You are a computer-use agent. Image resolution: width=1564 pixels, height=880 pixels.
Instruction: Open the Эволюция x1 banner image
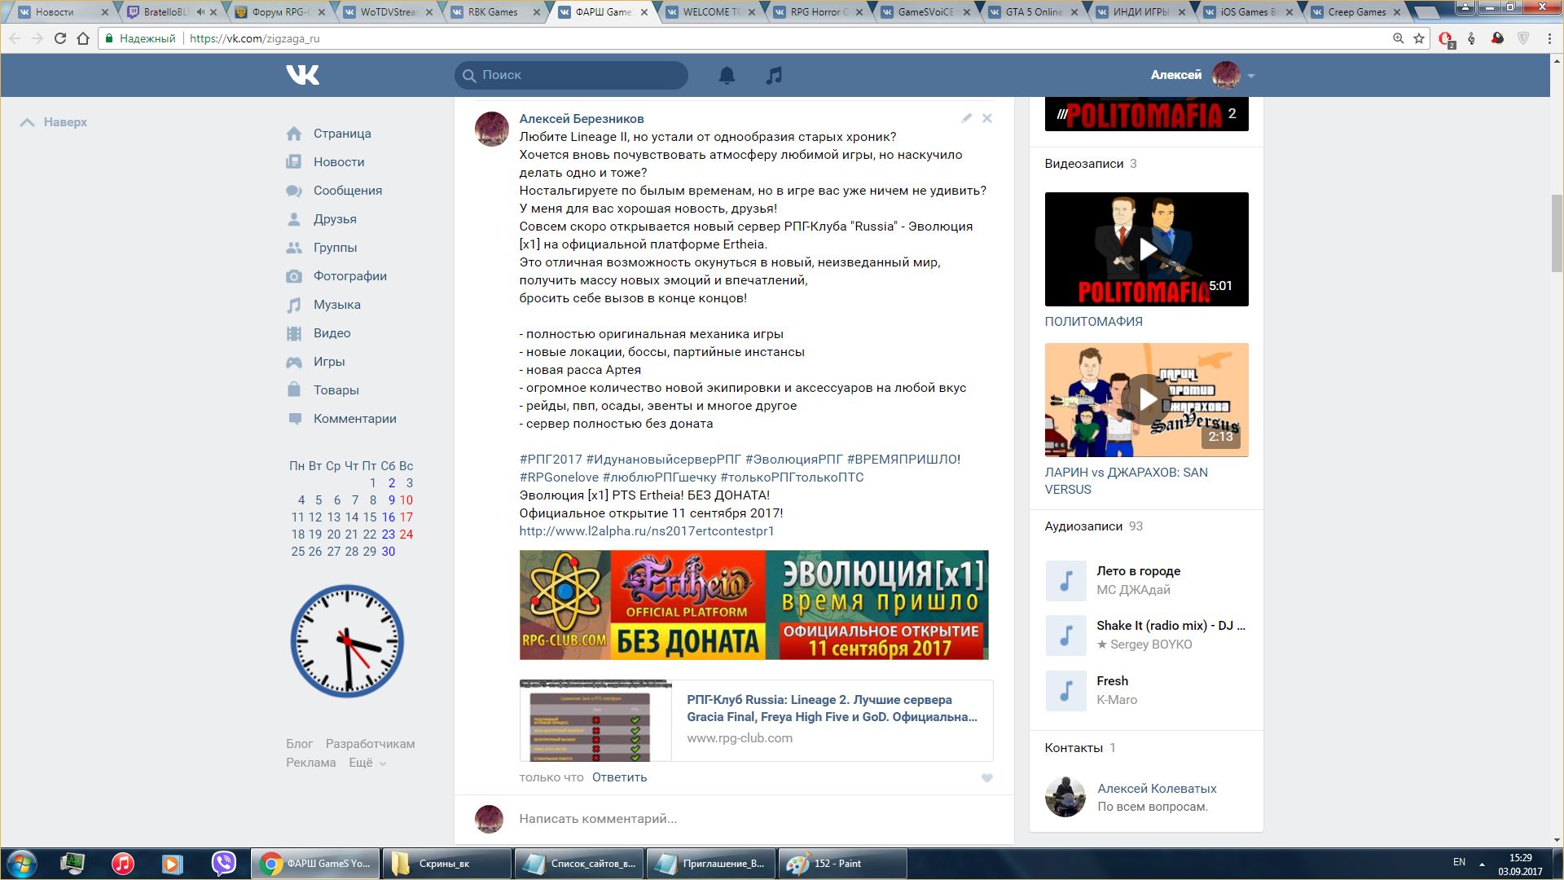(x=753, y=605)
